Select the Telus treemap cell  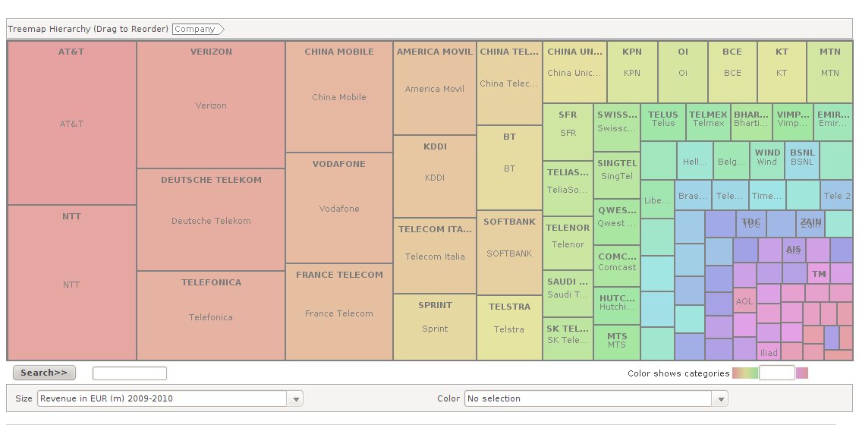[663, 122]
